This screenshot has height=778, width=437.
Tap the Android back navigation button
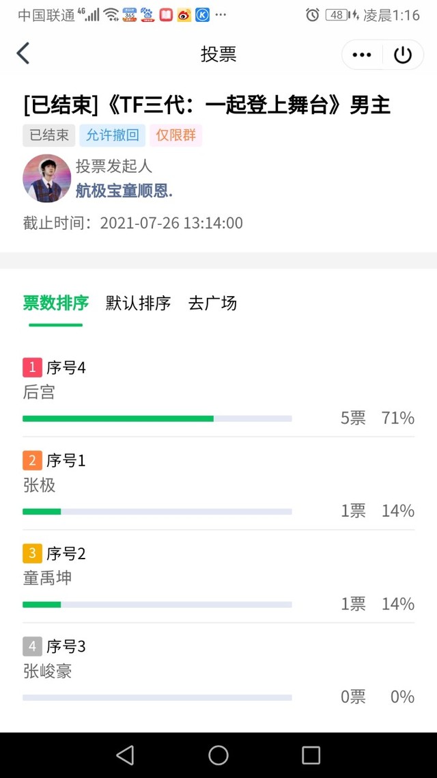(125, 755)
